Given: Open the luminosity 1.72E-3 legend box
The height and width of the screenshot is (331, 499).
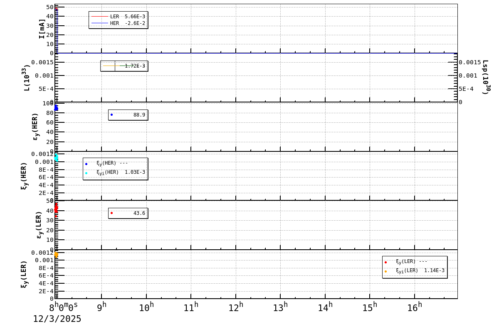Looking at the screenshot, I should [125, 66].
